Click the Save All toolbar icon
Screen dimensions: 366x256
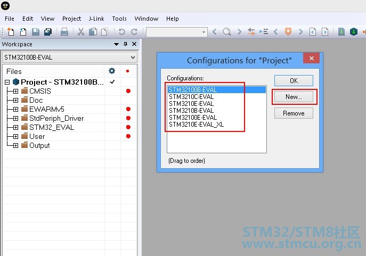(48, 31)
